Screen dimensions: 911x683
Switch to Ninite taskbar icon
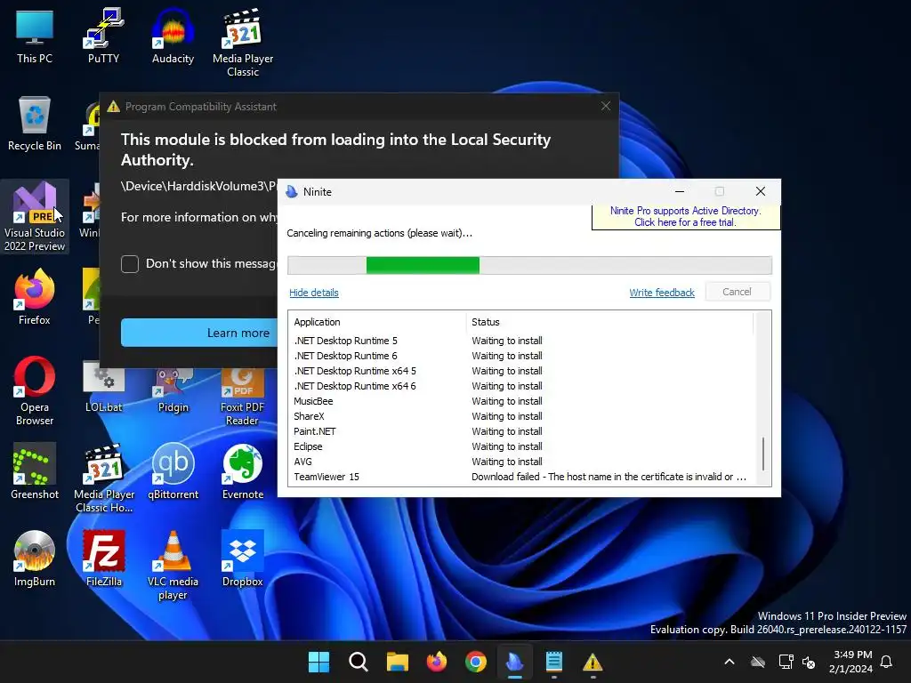coord(515,662)
